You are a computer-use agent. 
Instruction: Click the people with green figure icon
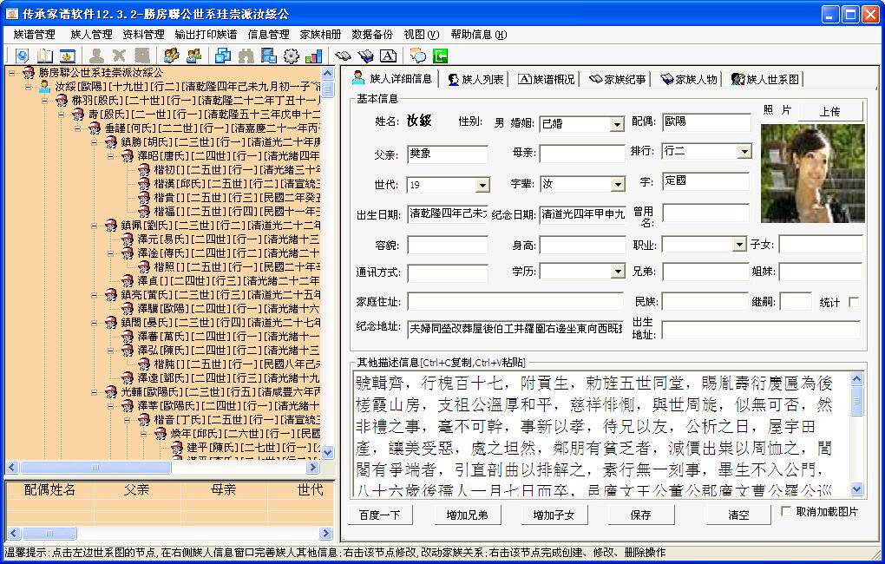point(193,56)
